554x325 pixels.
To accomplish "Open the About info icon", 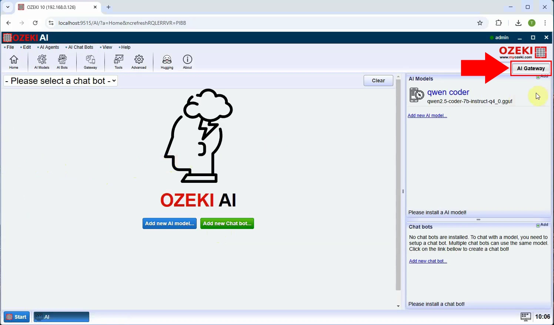I will pos(187,62).
